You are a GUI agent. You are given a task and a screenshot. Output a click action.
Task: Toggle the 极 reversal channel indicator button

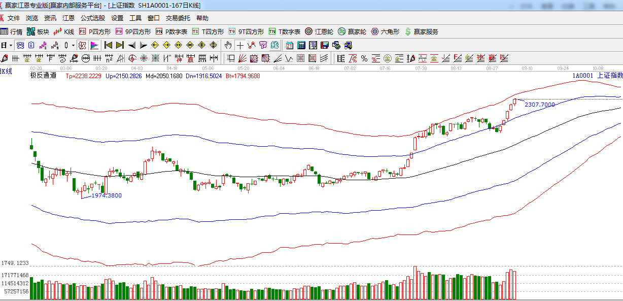coord(82,45)
